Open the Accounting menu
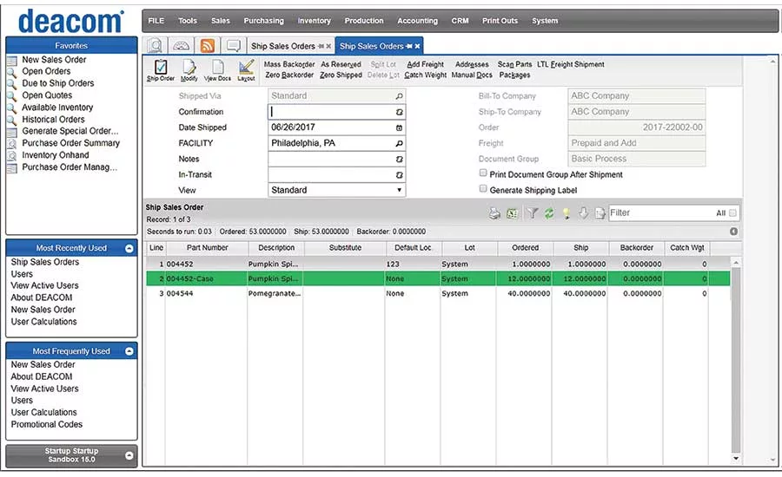The image size is (782, 477). [x=417, y=21]
